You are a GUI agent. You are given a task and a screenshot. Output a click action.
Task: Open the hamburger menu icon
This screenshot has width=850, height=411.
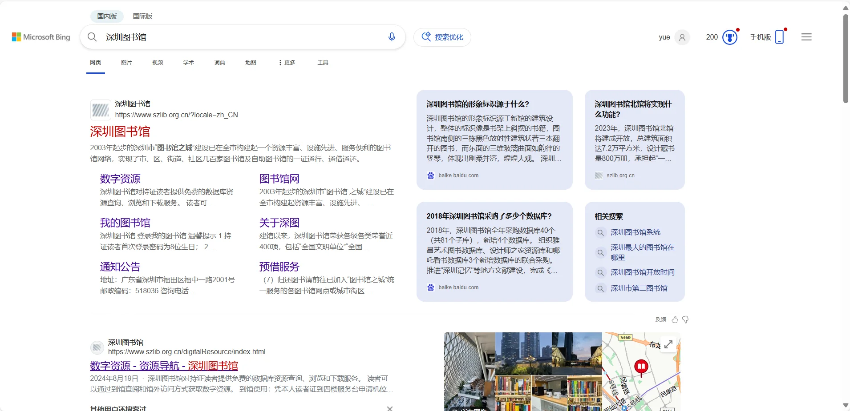coord(806,37)
